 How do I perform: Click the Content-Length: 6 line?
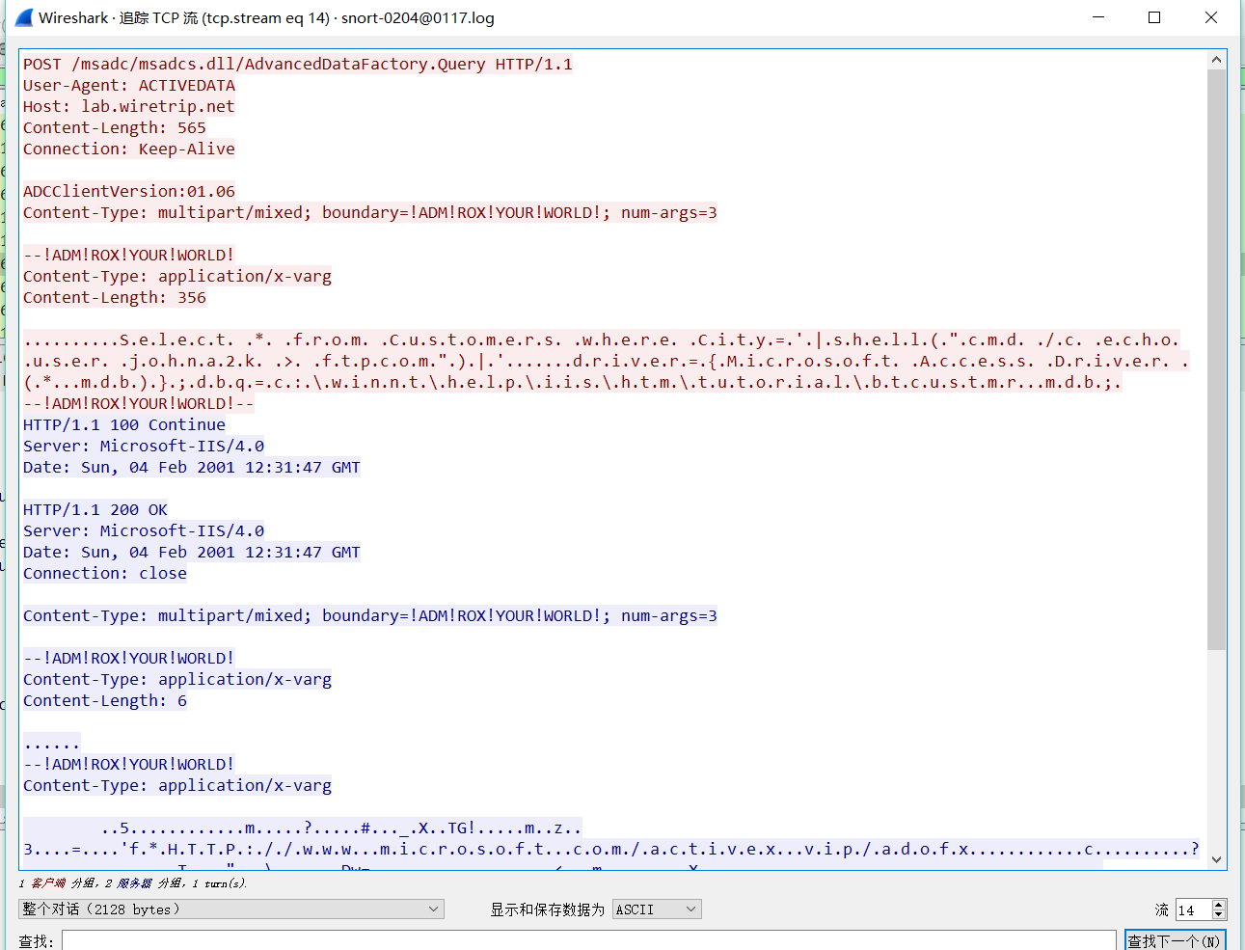click(x=105, y=700)
